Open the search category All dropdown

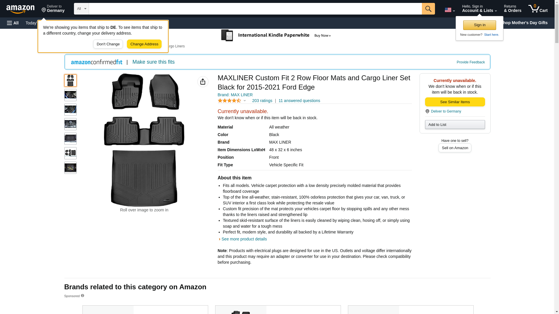81,9
